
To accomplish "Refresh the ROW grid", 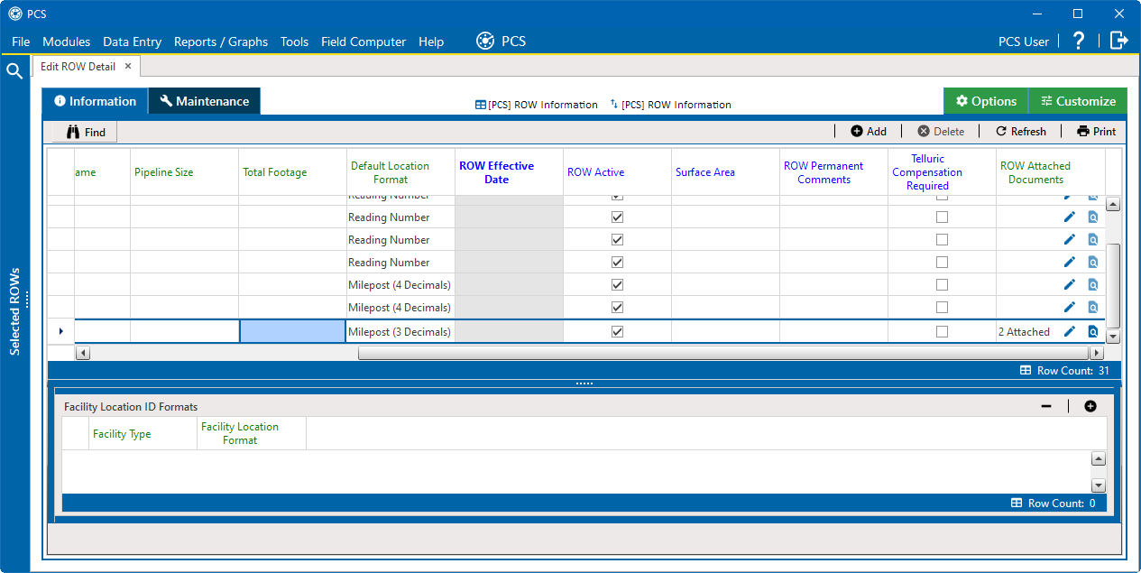I will (1021, 132).
